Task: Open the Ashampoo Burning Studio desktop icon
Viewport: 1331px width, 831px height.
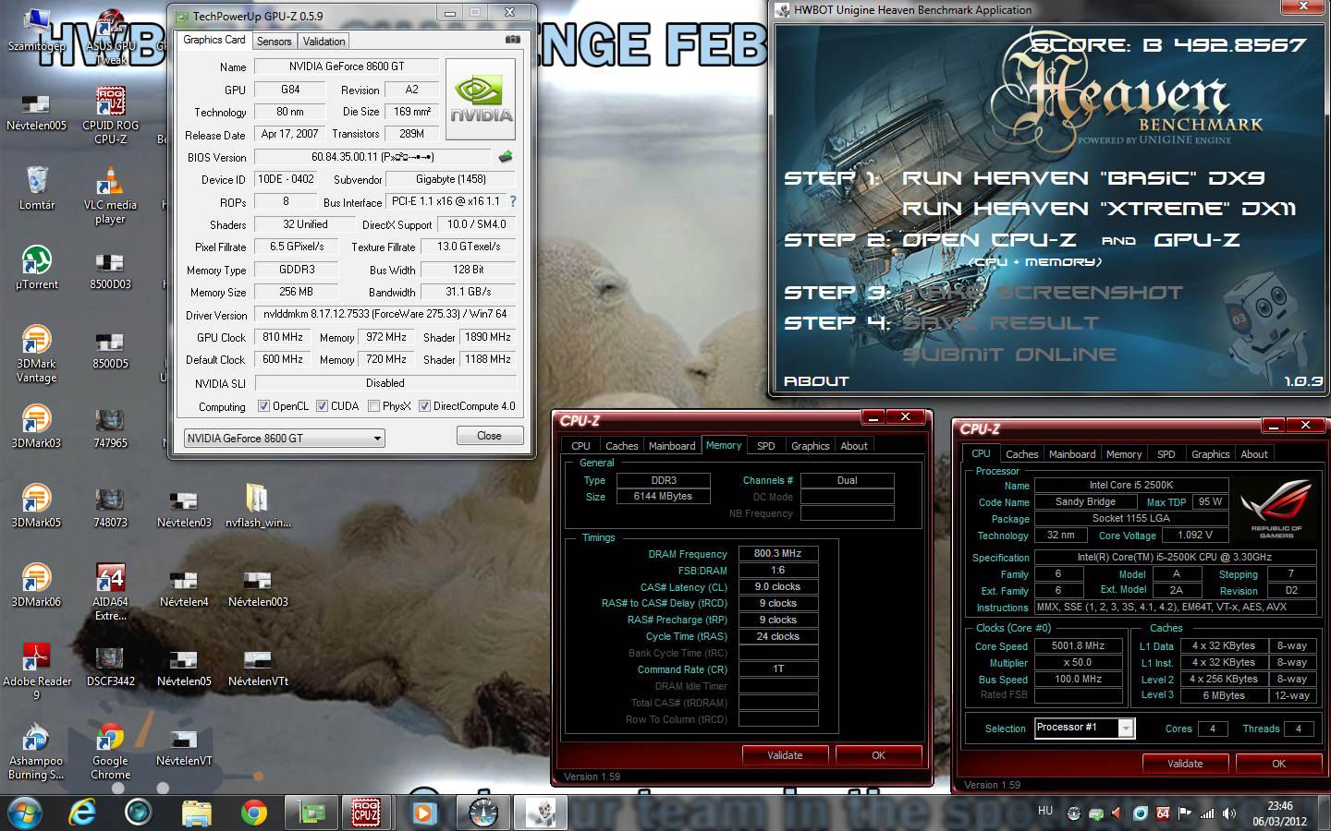Action: (37, 751)
